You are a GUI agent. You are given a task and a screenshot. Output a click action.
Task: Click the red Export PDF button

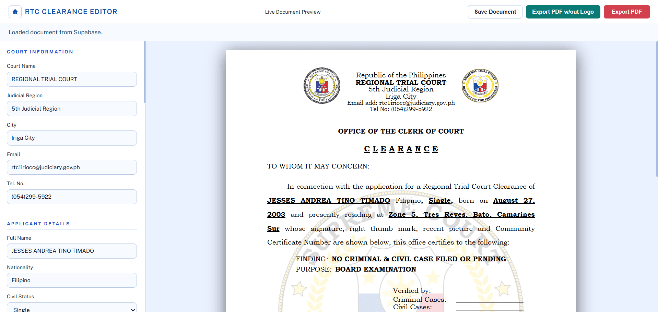tap(626, 12)
